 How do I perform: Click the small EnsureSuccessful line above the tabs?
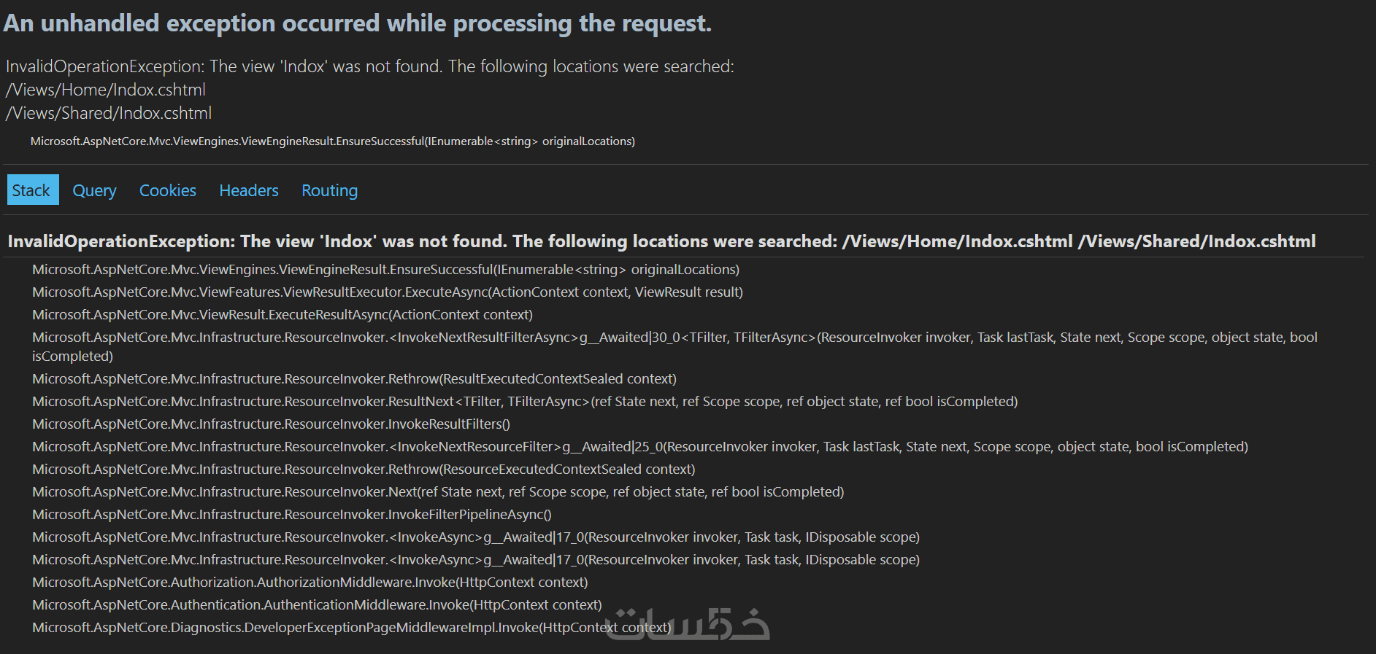[x=332, y=141]
